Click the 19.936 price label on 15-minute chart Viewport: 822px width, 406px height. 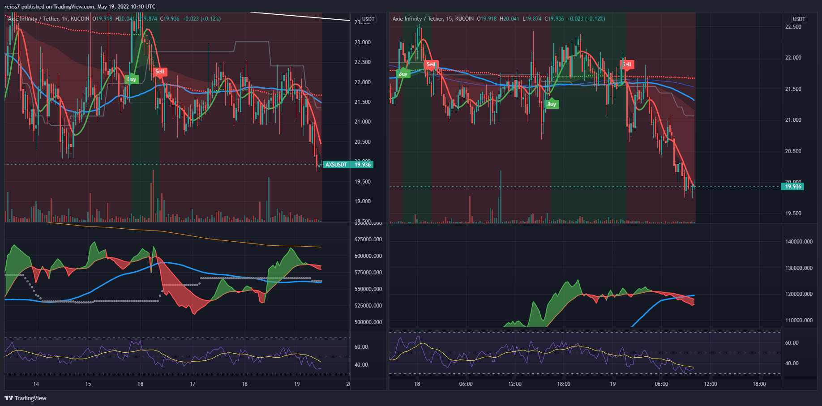[793, 187]
